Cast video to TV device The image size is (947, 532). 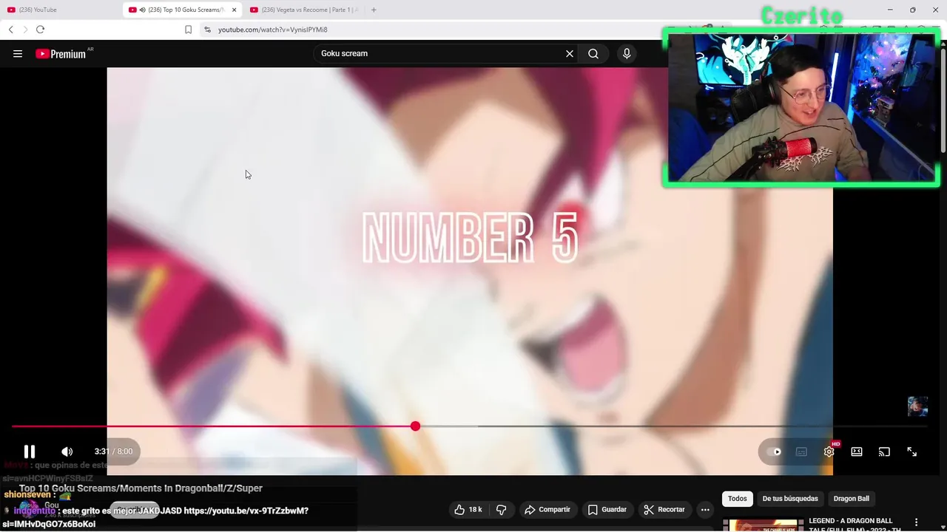coord(884,451)
